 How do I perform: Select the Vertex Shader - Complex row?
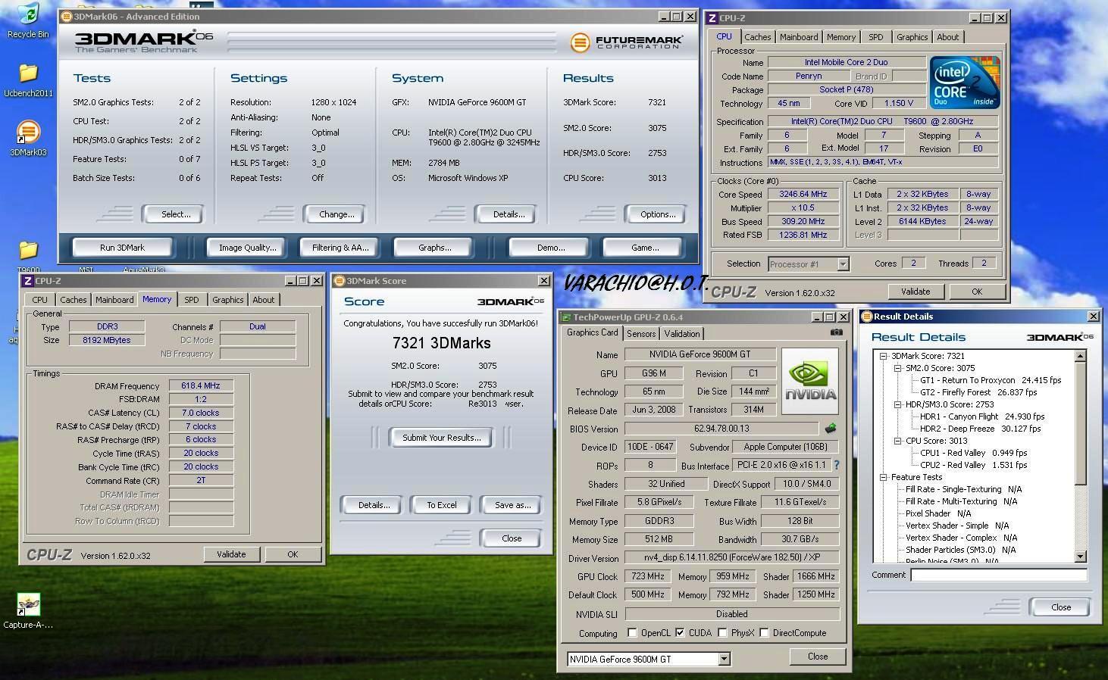pyautogui.click(x=960, y=538)
